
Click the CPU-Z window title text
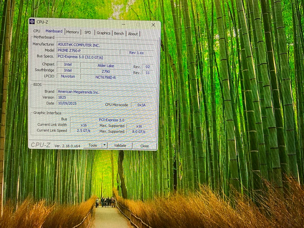click(42, 22)
